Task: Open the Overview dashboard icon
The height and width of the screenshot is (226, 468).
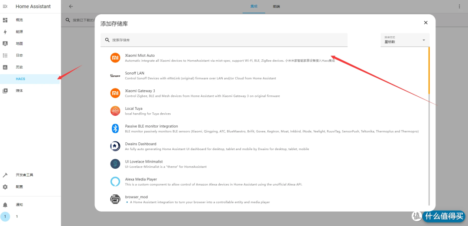Action: tap(5, 20)
